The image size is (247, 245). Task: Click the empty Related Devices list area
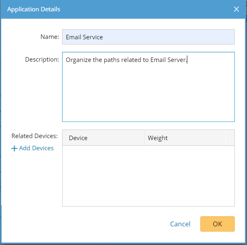coord(148,176)
